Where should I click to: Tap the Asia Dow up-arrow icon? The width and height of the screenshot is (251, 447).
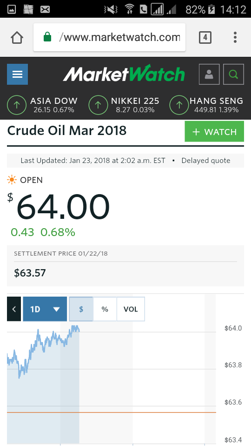17,105
